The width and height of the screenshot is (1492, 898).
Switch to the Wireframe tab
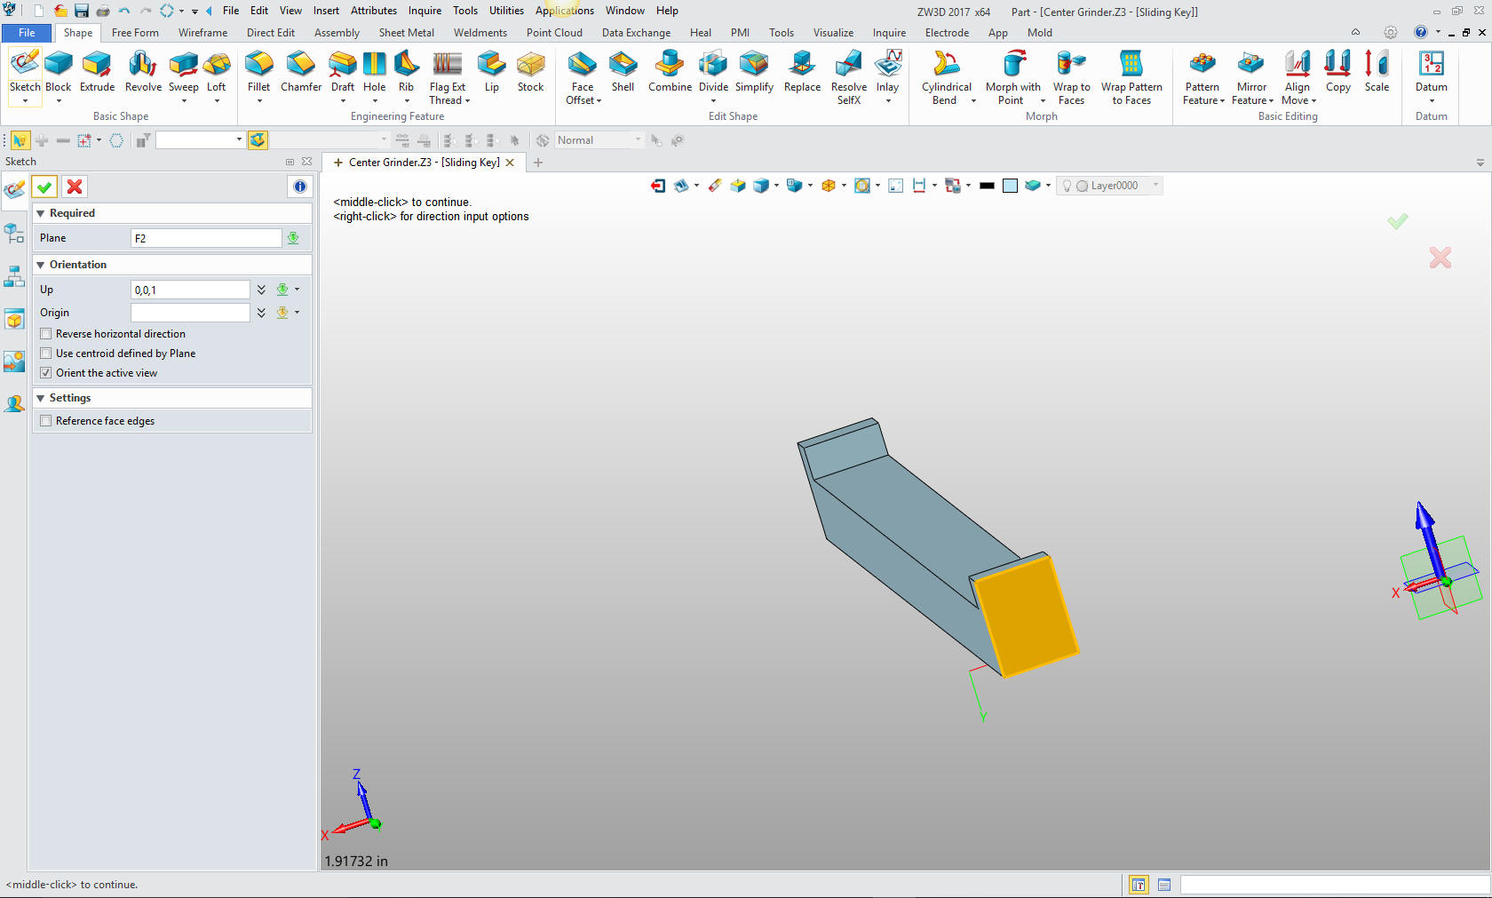[x=202, y=33]
